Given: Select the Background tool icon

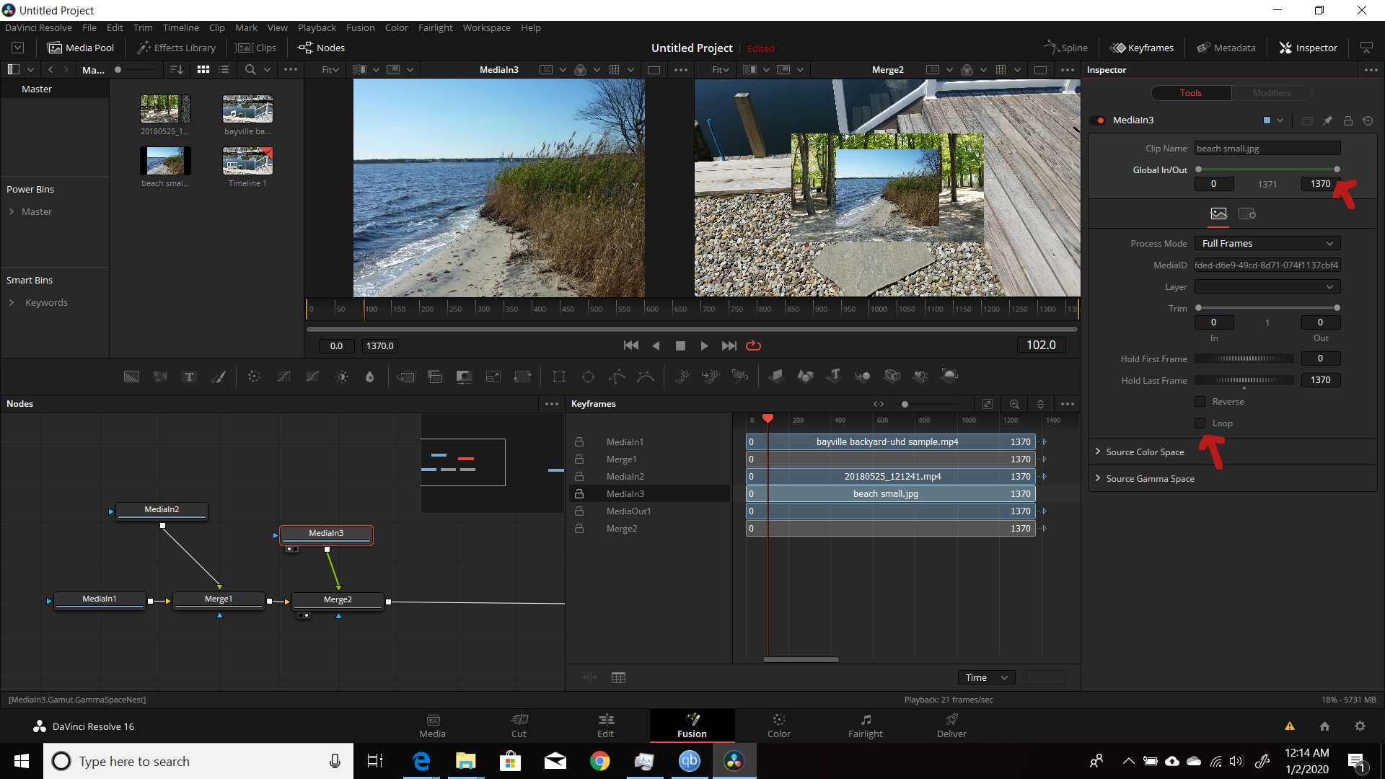Looking at the screenshot, I should click(x=131, y=377).
